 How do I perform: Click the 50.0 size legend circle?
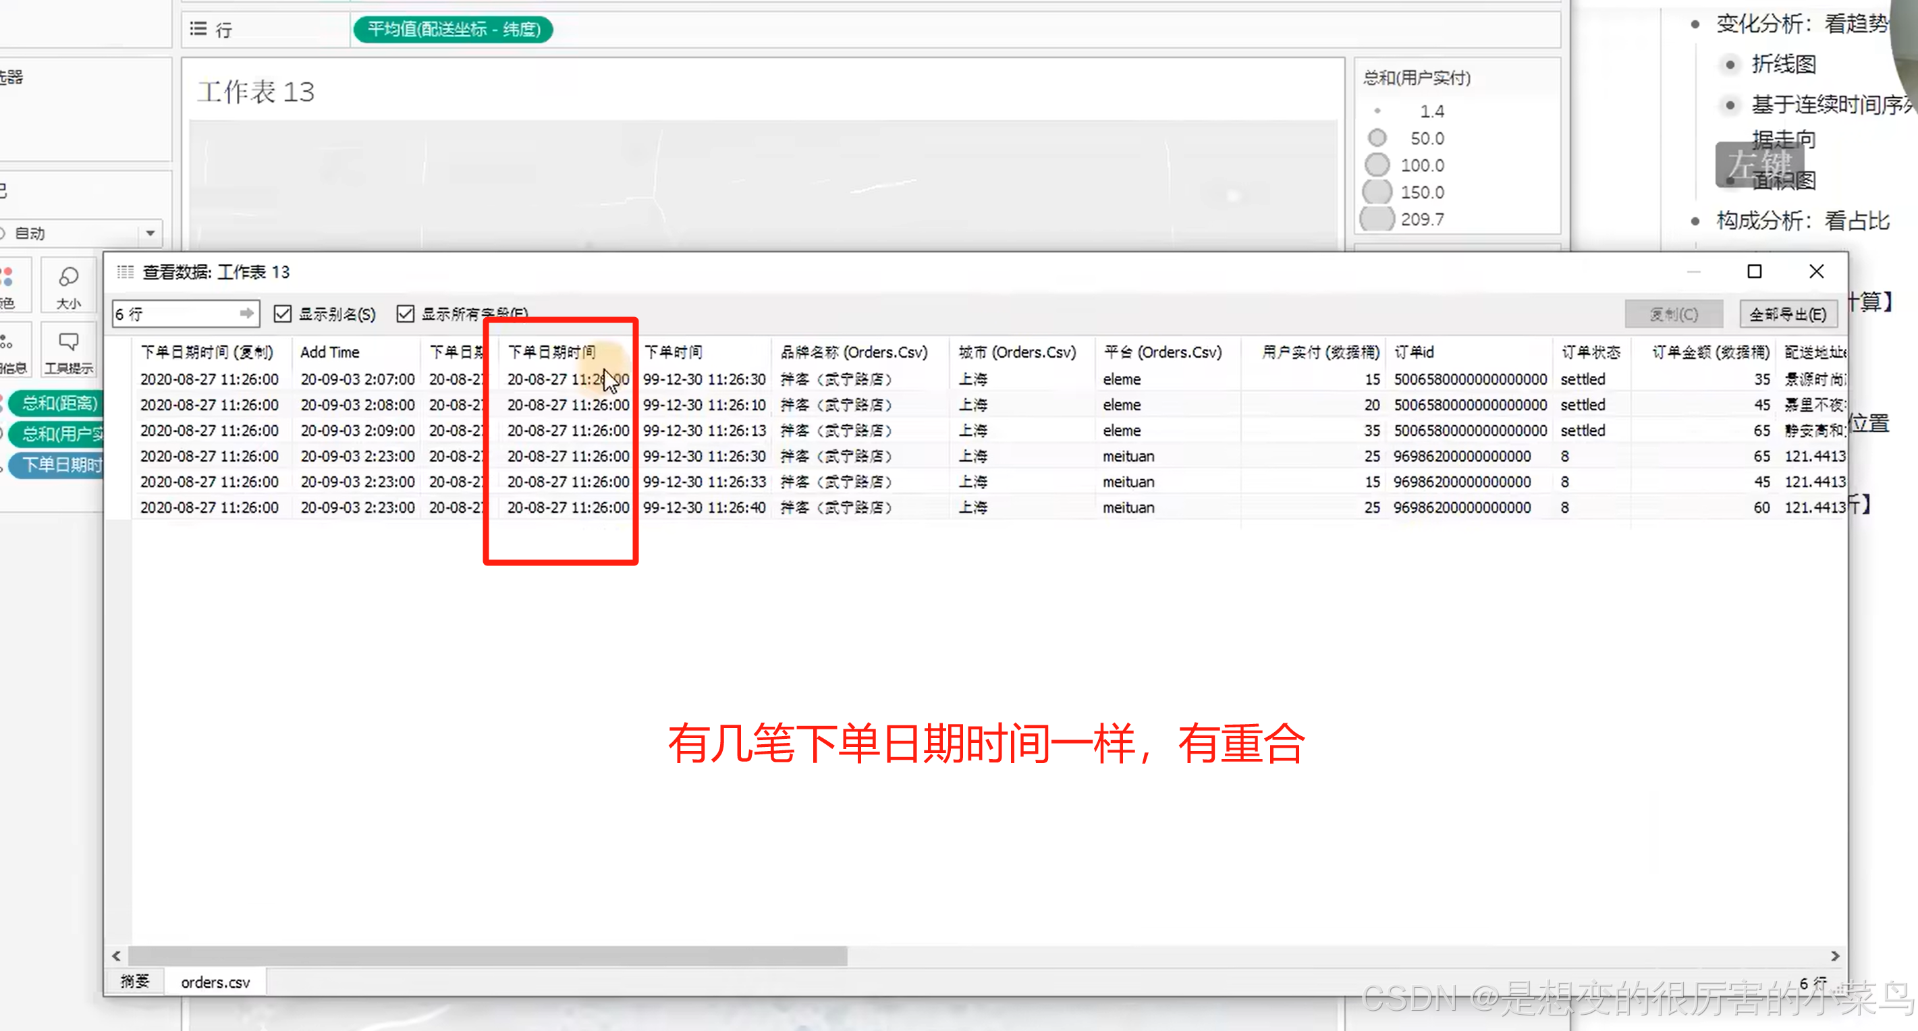click(1377, 138)
